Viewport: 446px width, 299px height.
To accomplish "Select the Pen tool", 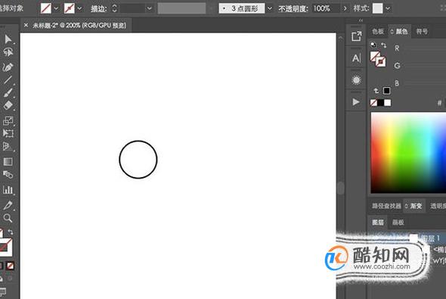I will coord(8,67).
